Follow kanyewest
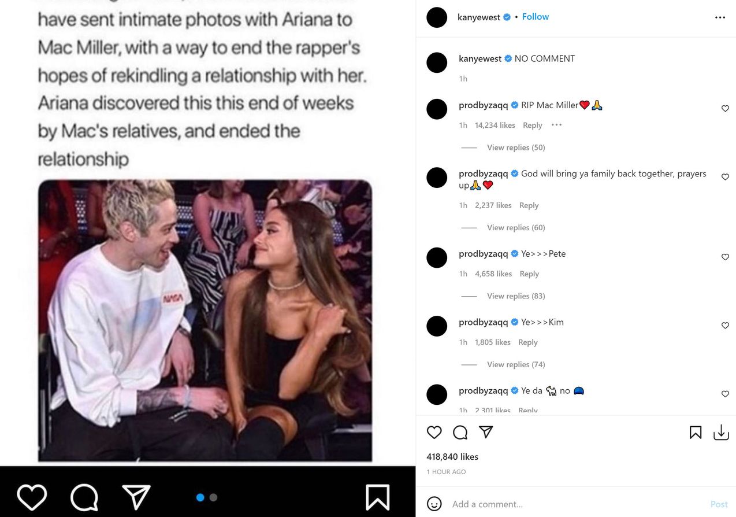 536,17
